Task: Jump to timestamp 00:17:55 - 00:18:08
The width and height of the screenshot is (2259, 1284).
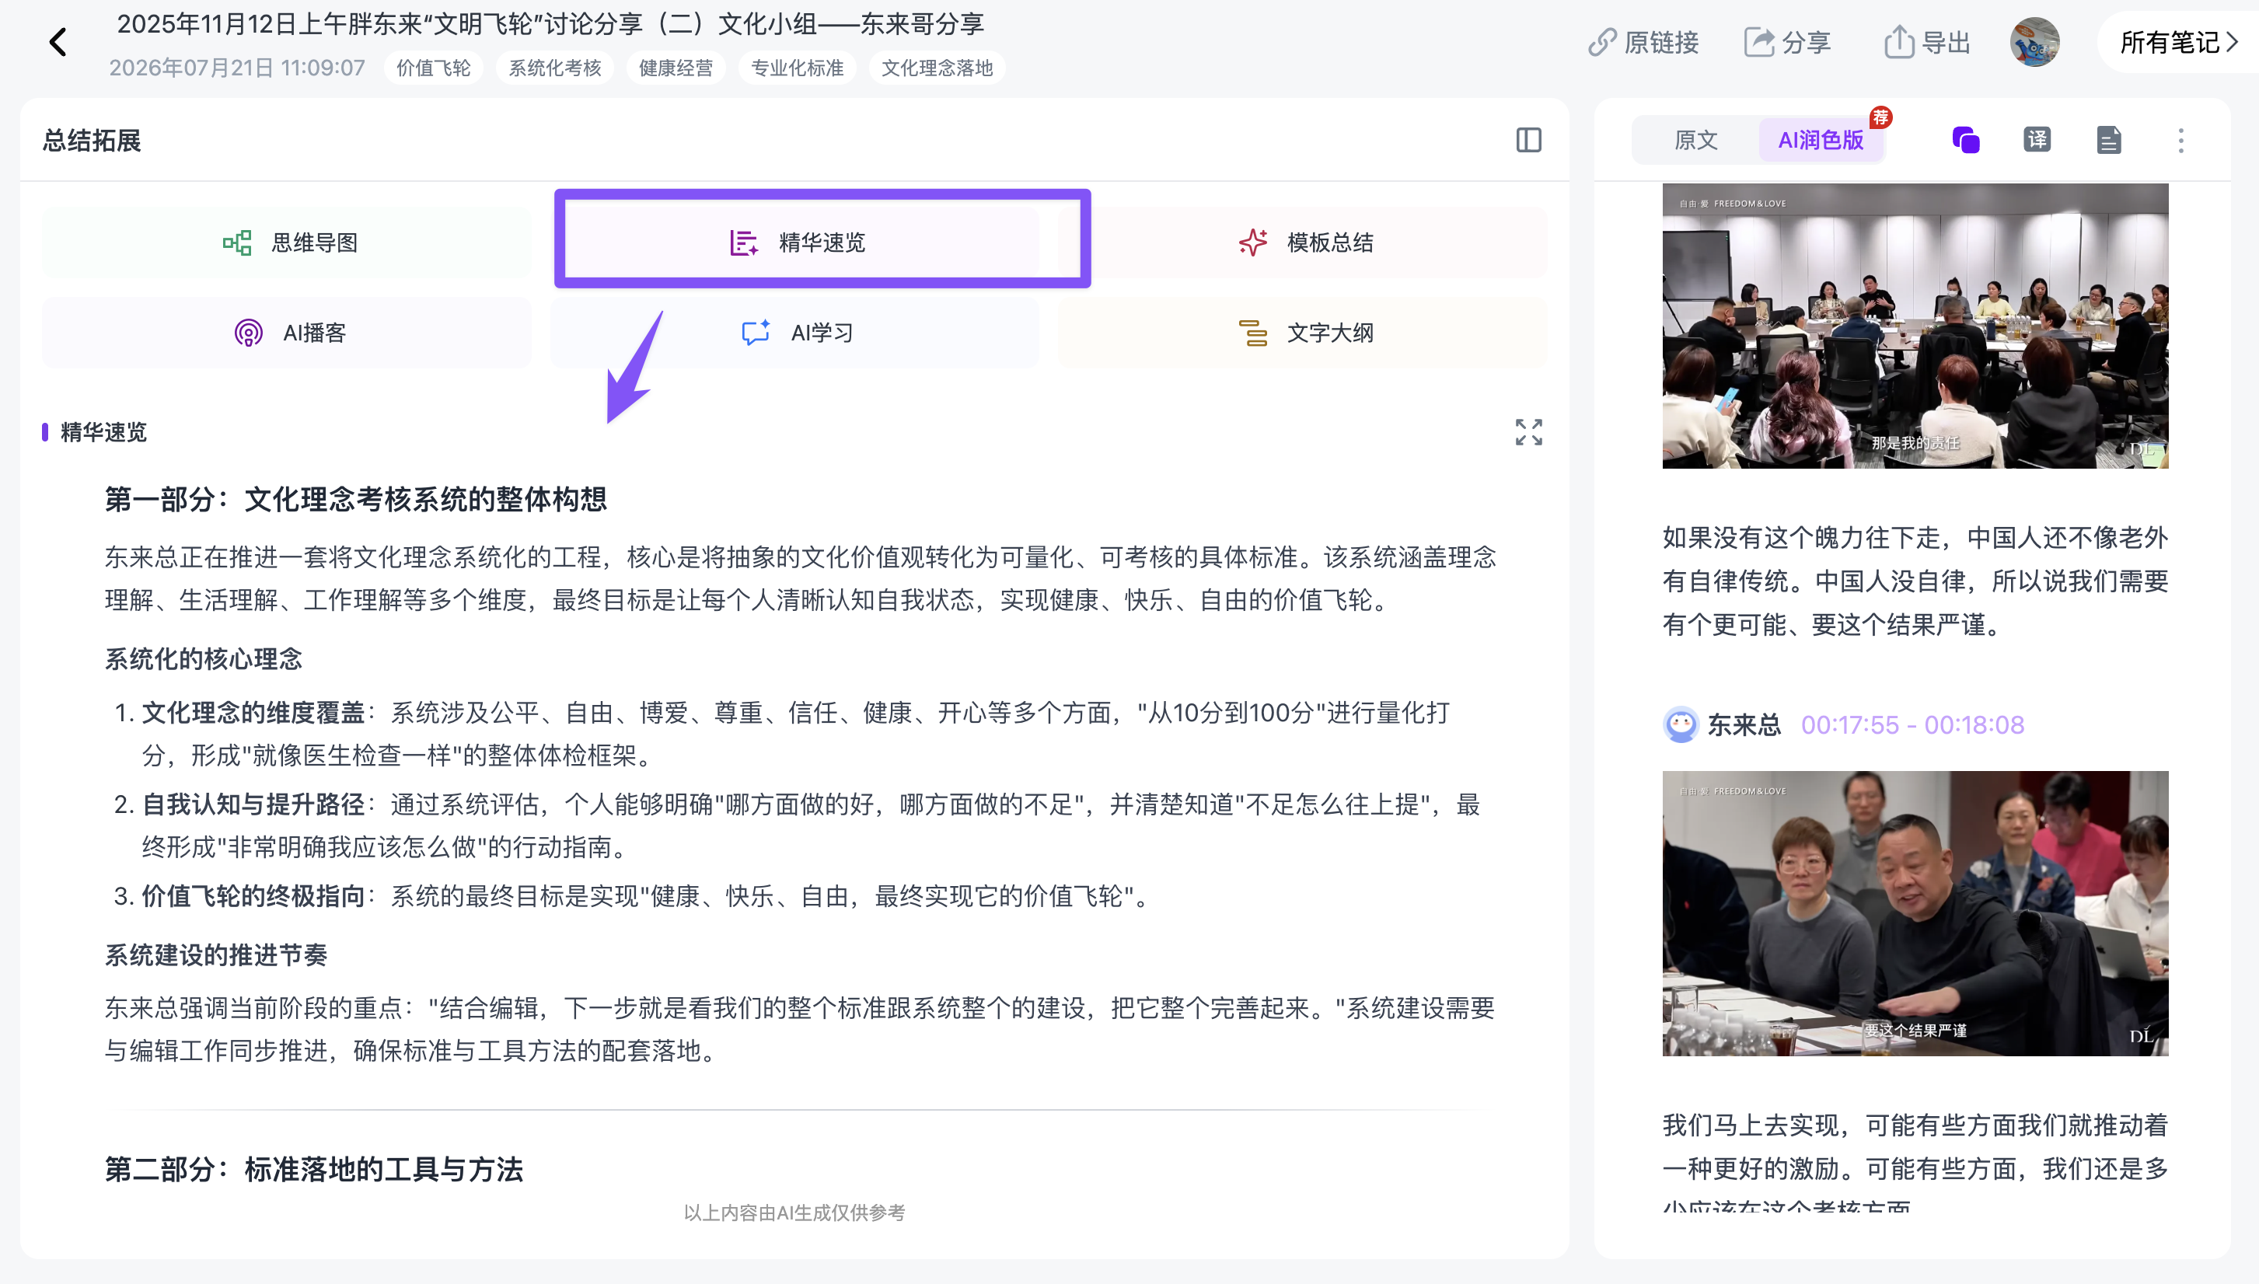Action: click(1912, 725)
